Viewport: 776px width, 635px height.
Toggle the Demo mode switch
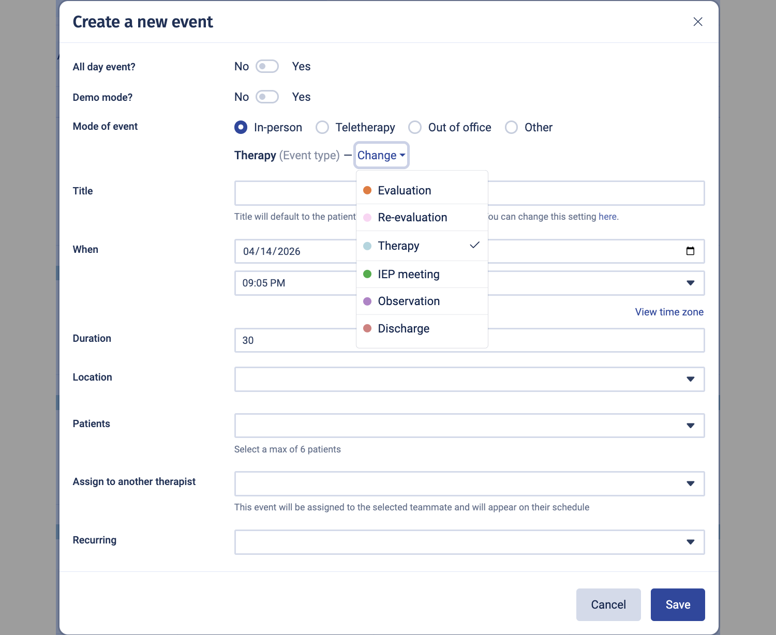[x=267, y=97]
